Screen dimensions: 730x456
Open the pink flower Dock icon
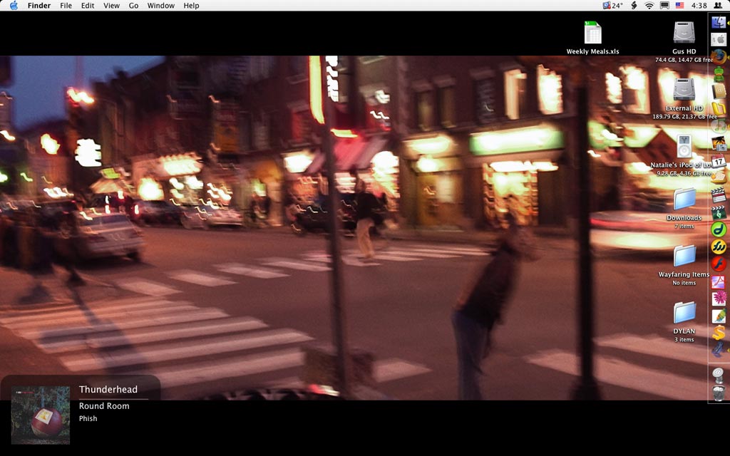pyautogui.click(x=719, y=299)
